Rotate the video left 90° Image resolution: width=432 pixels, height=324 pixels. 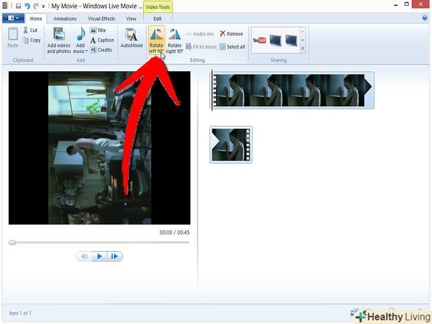pos(156,40)
